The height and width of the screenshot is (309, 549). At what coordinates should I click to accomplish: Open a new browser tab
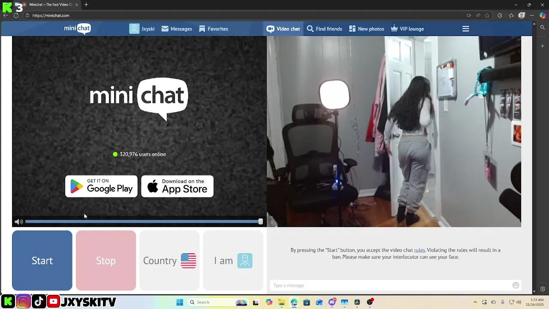[x=86, y=4]
